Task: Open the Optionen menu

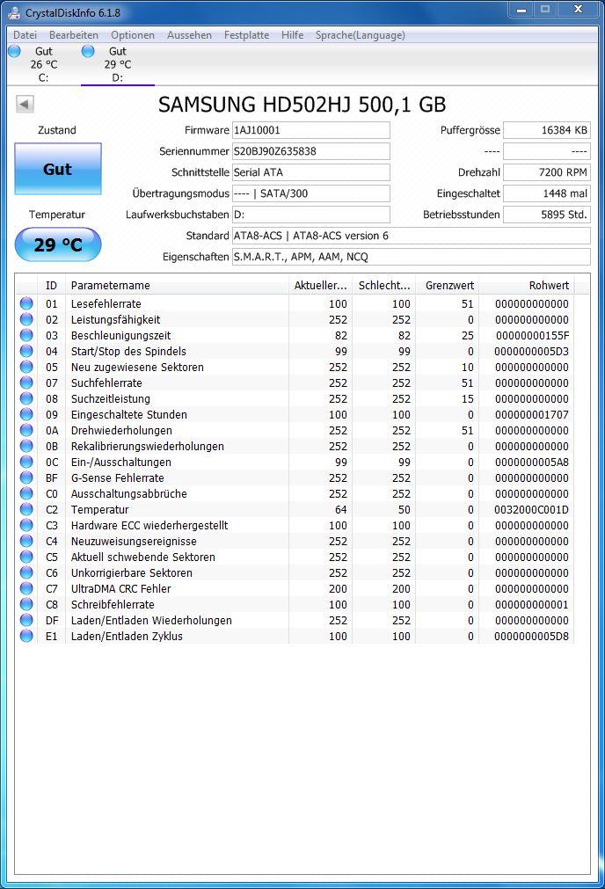Action: pyautogui.click(x=133, y=35)
